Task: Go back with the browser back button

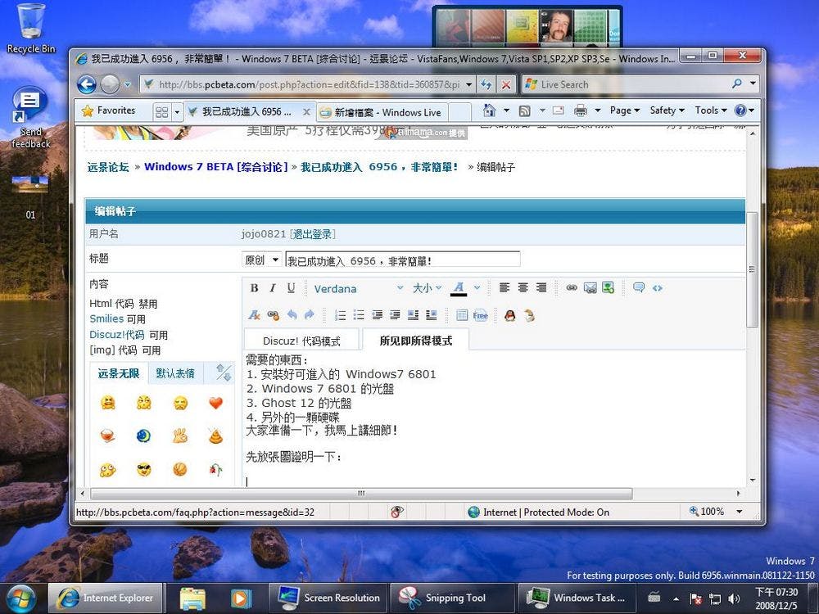Action: click(87, 84)
